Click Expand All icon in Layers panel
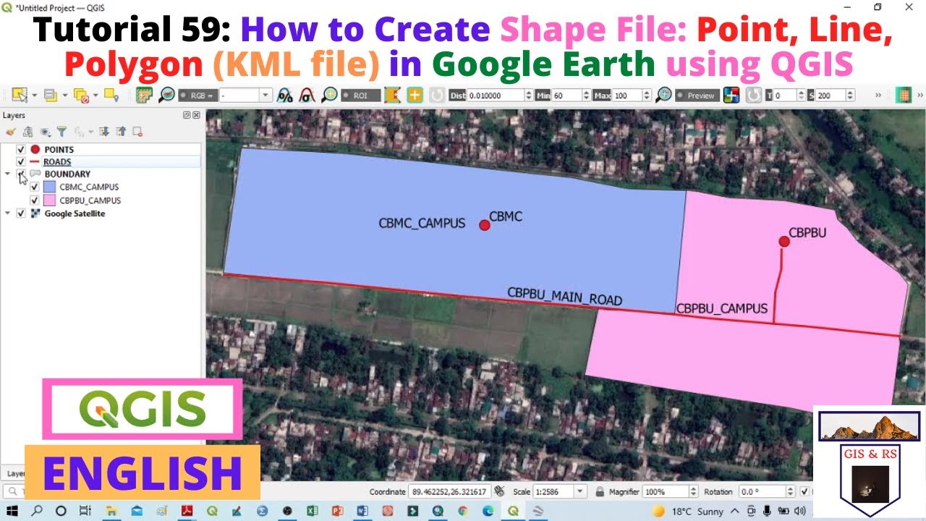926x521 pixels. coord(104,132)
